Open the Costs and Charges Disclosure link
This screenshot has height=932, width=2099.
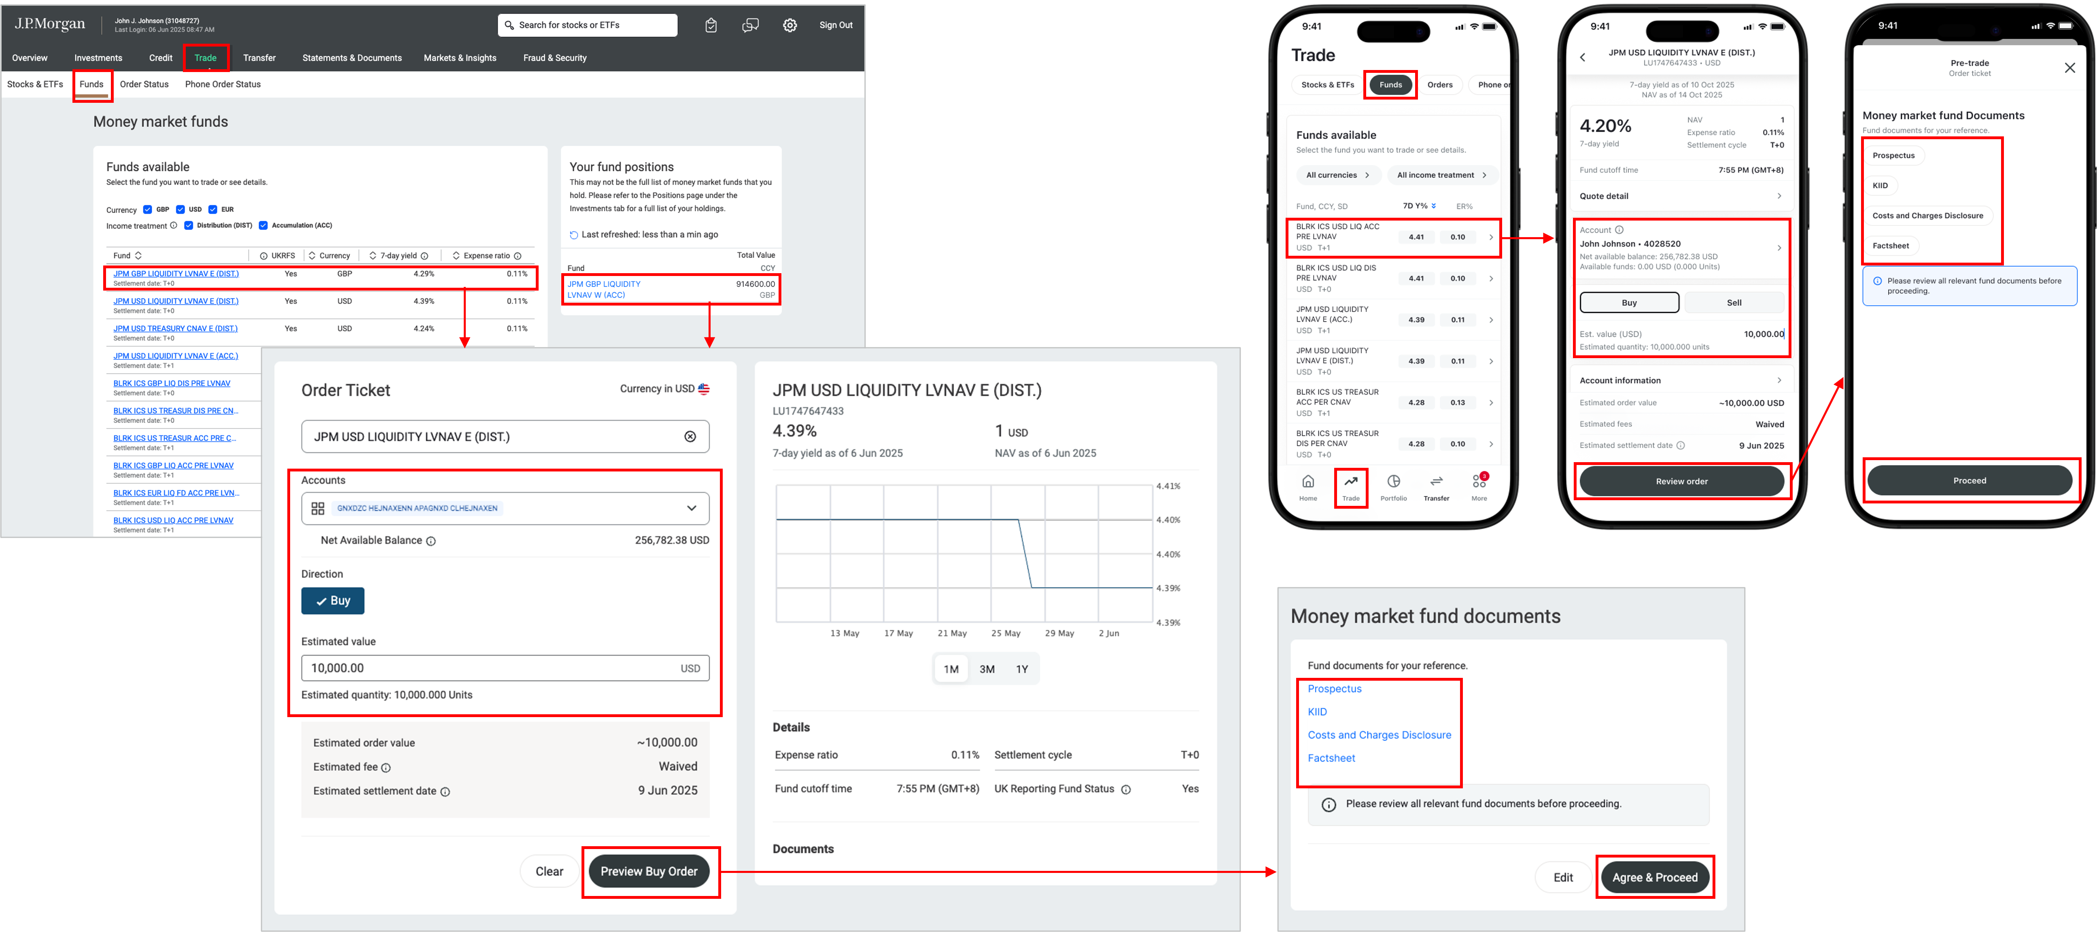(1379, 735)
